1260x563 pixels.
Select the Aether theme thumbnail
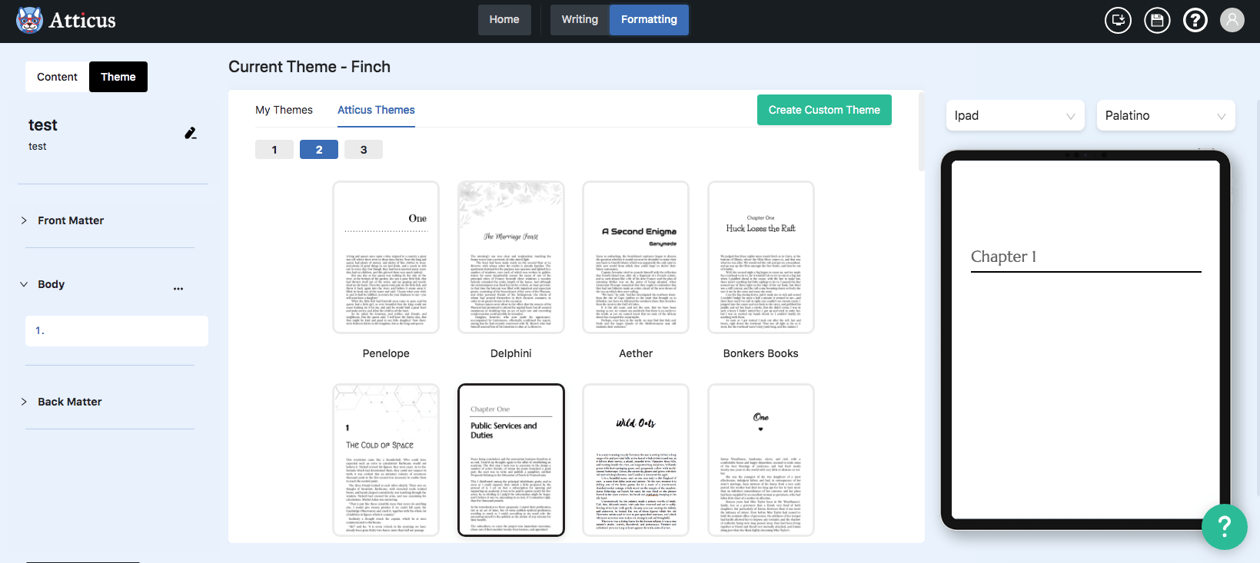(x=636, y=257)
